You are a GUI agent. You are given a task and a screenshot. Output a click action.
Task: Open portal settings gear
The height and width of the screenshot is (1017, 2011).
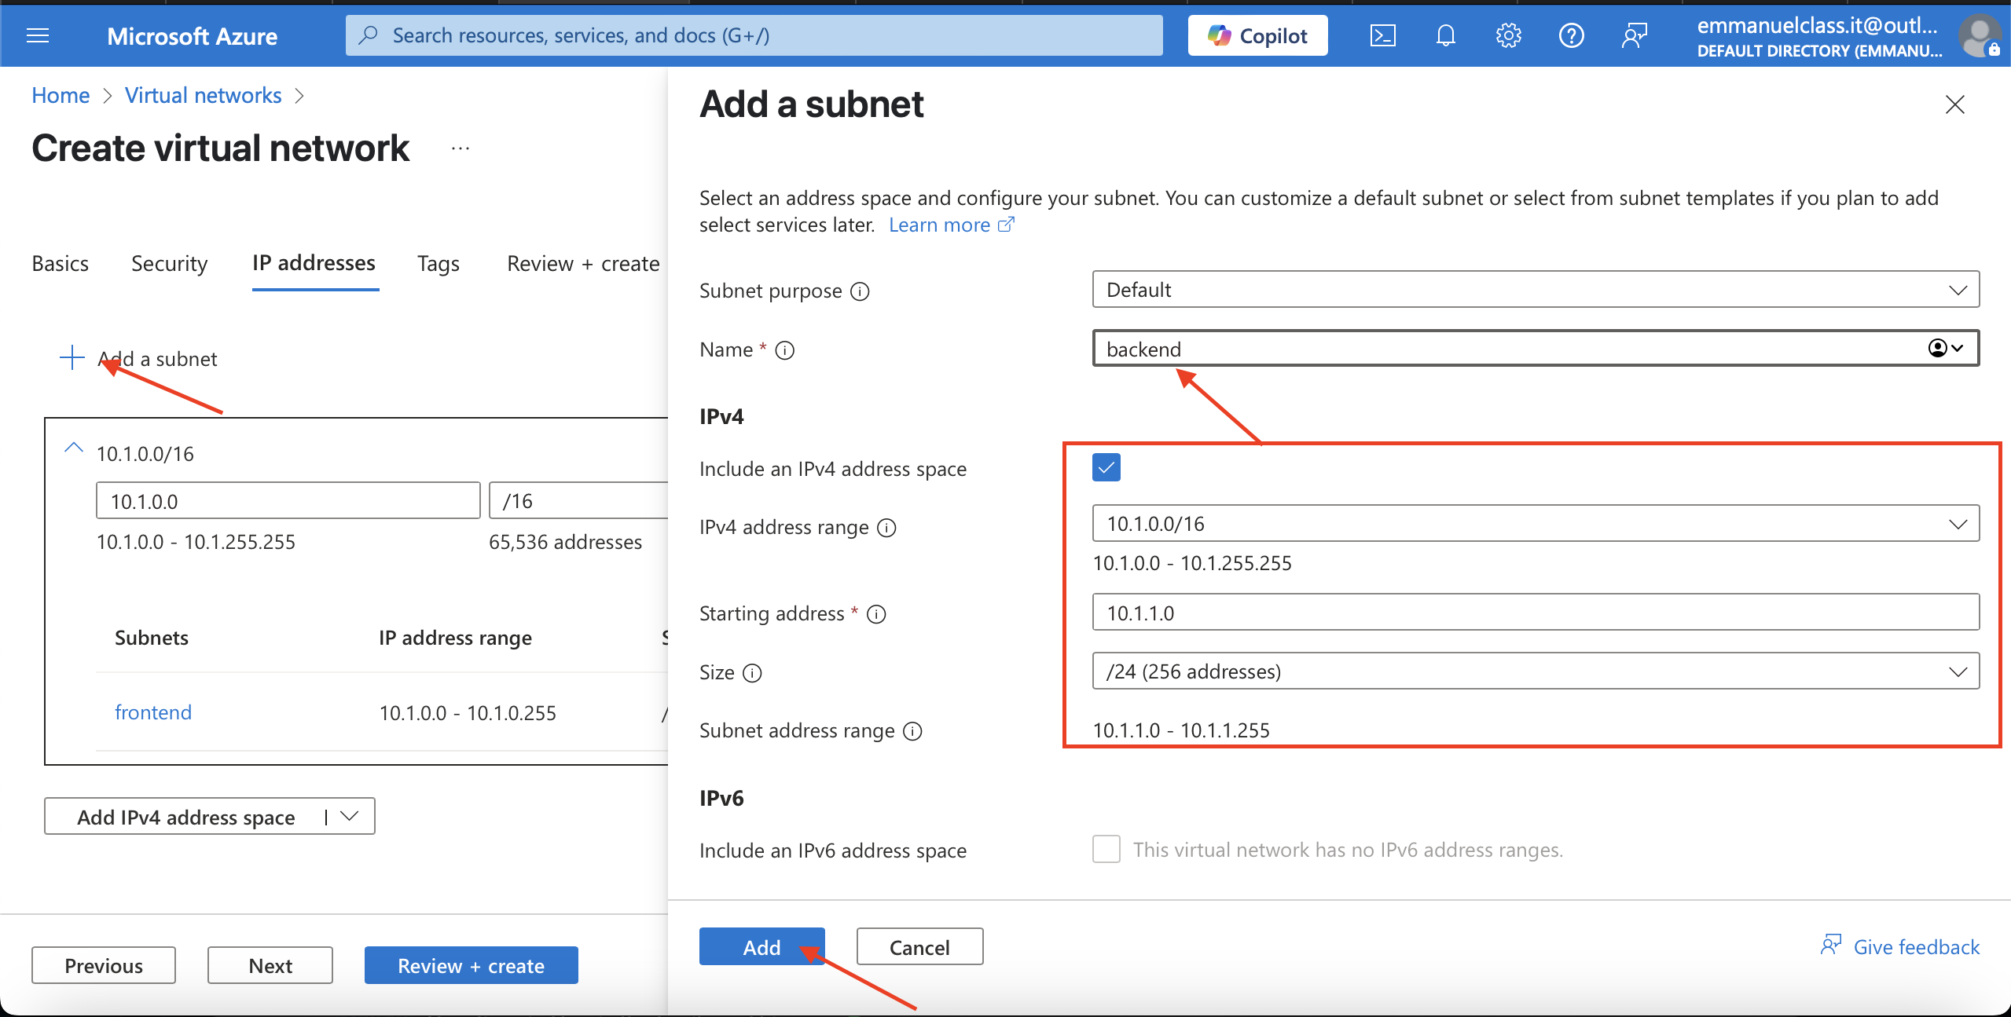pos(1508,35)
